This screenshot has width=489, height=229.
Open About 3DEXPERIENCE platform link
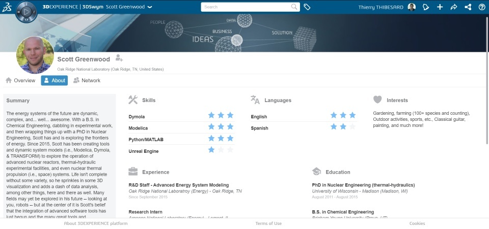click(x=96, y=223)
